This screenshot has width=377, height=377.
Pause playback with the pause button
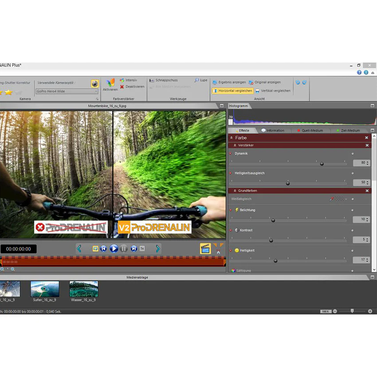click(x=124, y=249)
